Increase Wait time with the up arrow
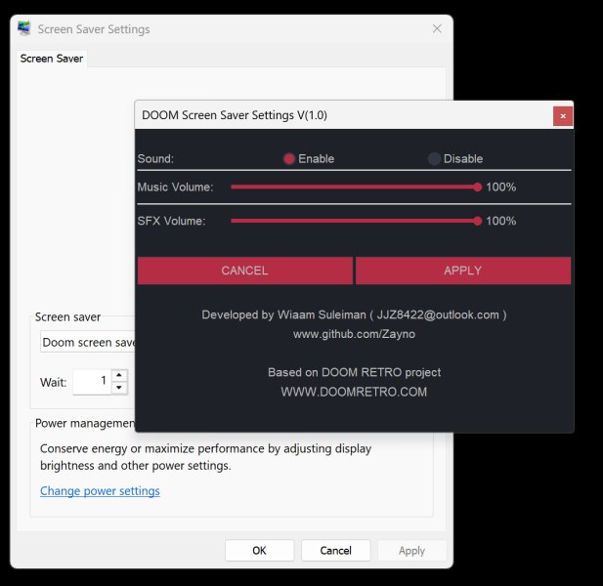This screenshot has height=586, width=603. [x=119, y=375]
